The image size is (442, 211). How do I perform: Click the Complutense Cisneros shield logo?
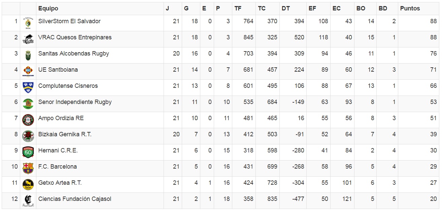[28, 87]
